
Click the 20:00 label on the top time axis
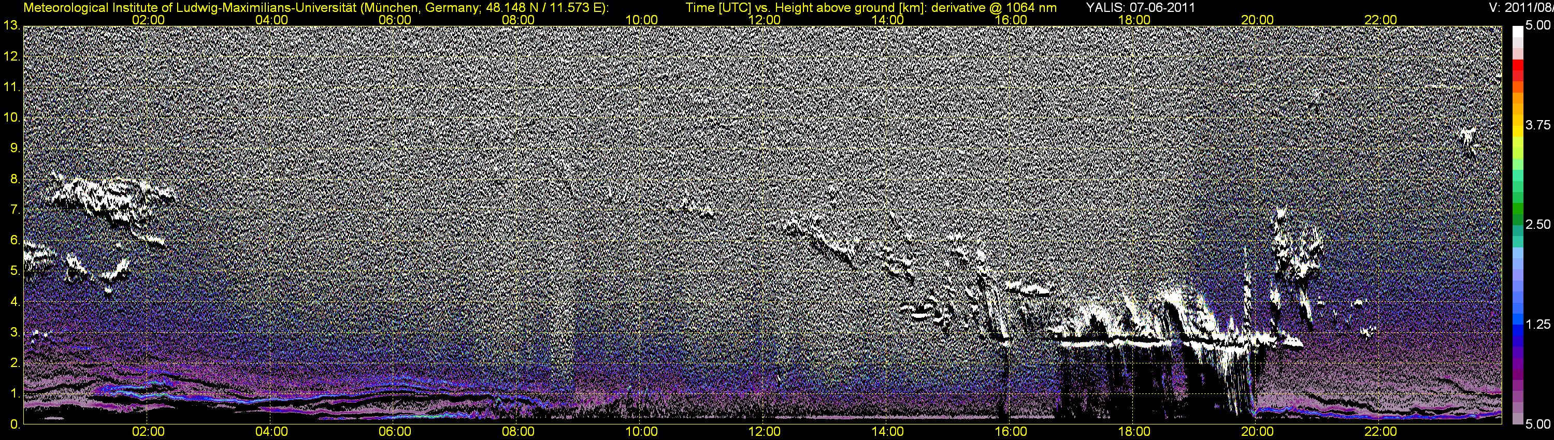coord(1257,20)
